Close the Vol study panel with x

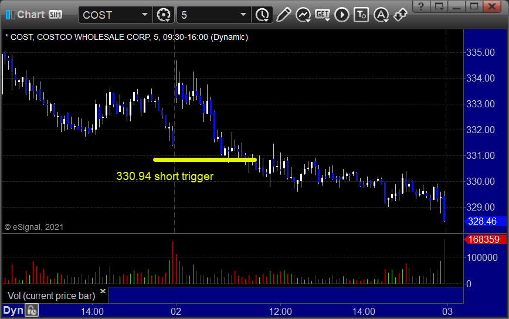click(103, 291)
